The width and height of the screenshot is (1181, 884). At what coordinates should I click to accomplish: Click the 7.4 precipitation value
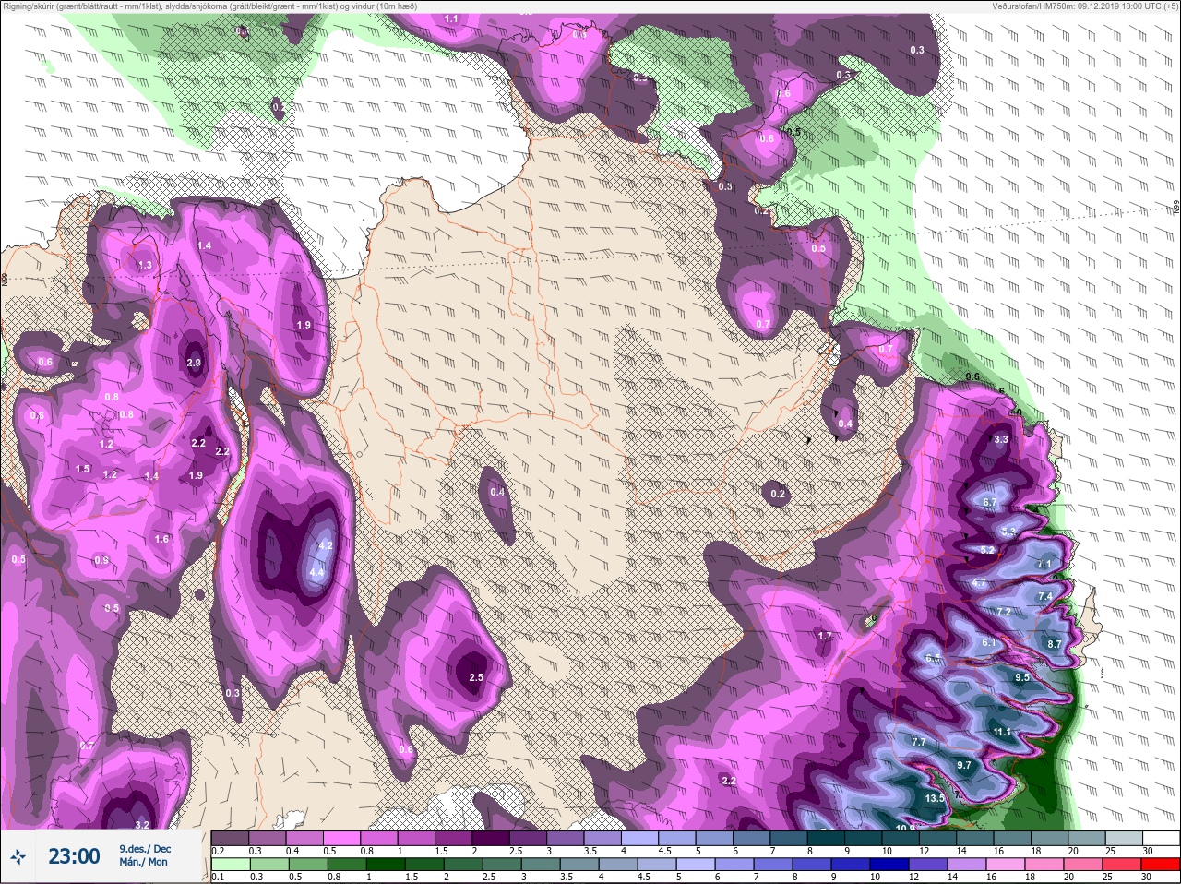tap(1044, 597)
